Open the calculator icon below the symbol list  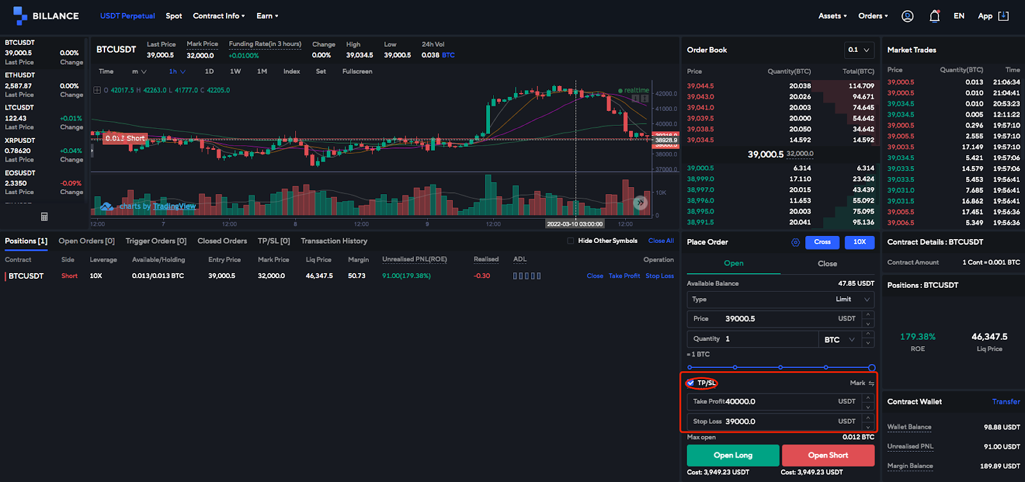pos(44,217)
